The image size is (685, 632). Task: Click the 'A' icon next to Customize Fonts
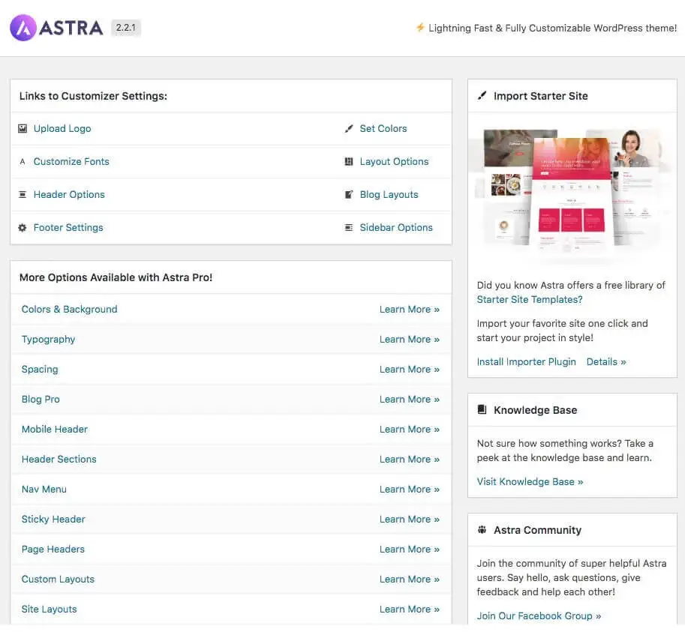pos(23,161)
